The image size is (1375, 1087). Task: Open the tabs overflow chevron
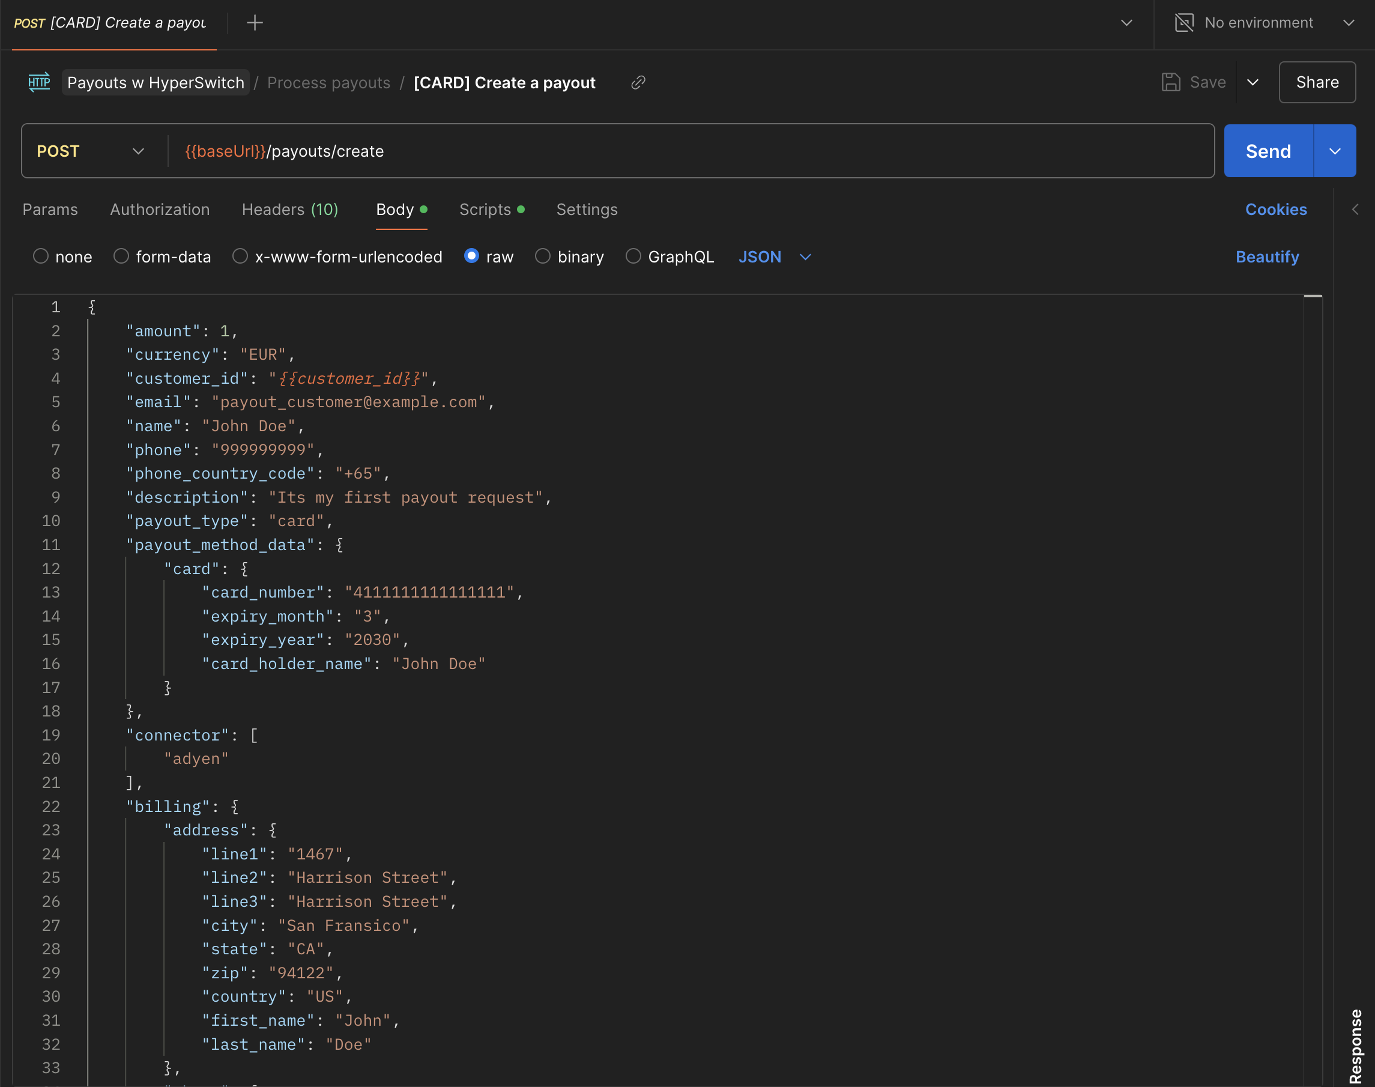[1126, 23]
